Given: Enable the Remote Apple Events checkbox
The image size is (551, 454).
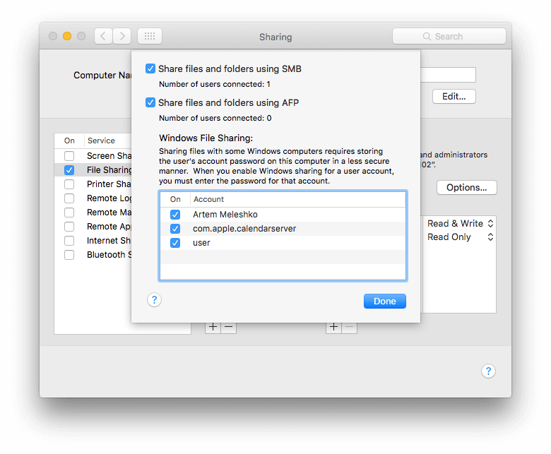Looking at the screenshot, I should point(69,227).
